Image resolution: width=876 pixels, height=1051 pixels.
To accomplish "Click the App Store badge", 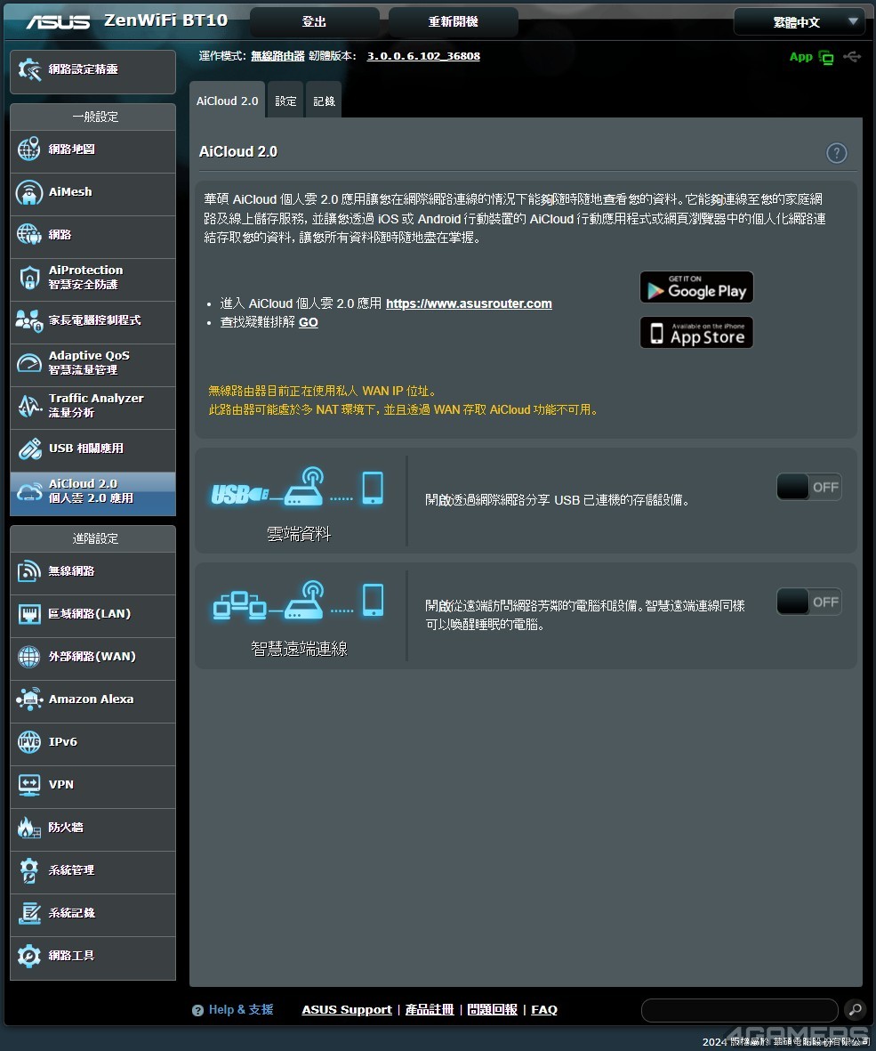I will [696, 333].
